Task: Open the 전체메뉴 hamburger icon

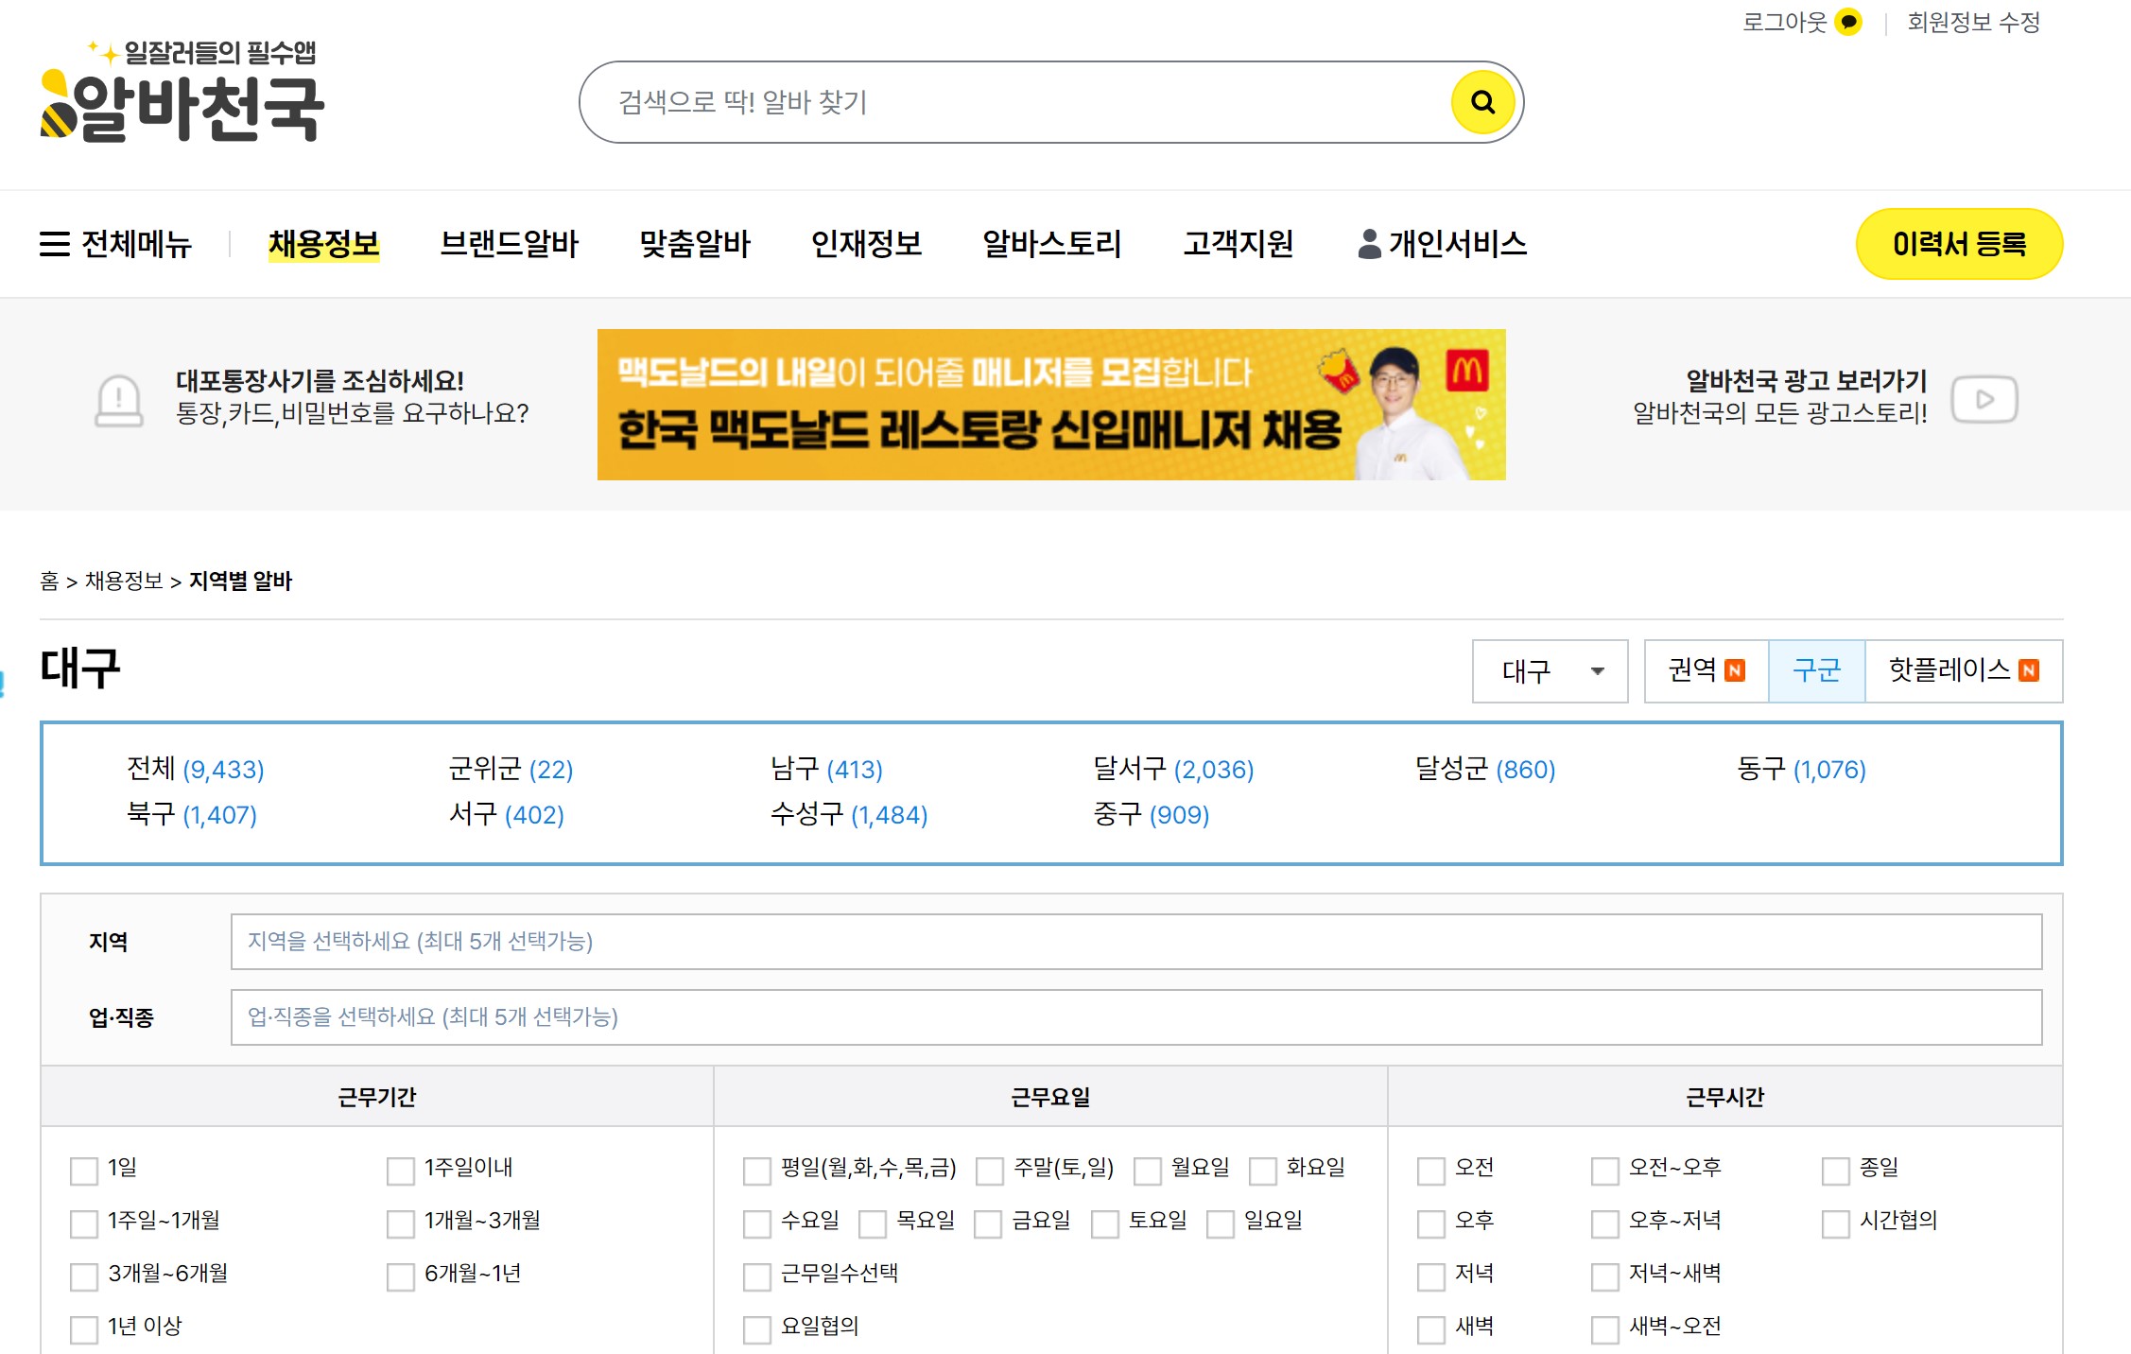Action: click(x=54, y=244)
